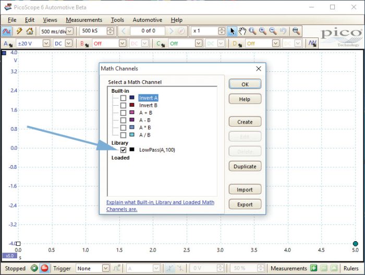Screen dimensions: 365x275
Task: Open the Automotive menu
Action: tap(148, 20)
